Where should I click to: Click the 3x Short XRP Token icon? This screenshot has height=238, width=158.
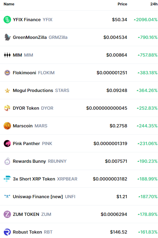[7, 179]
